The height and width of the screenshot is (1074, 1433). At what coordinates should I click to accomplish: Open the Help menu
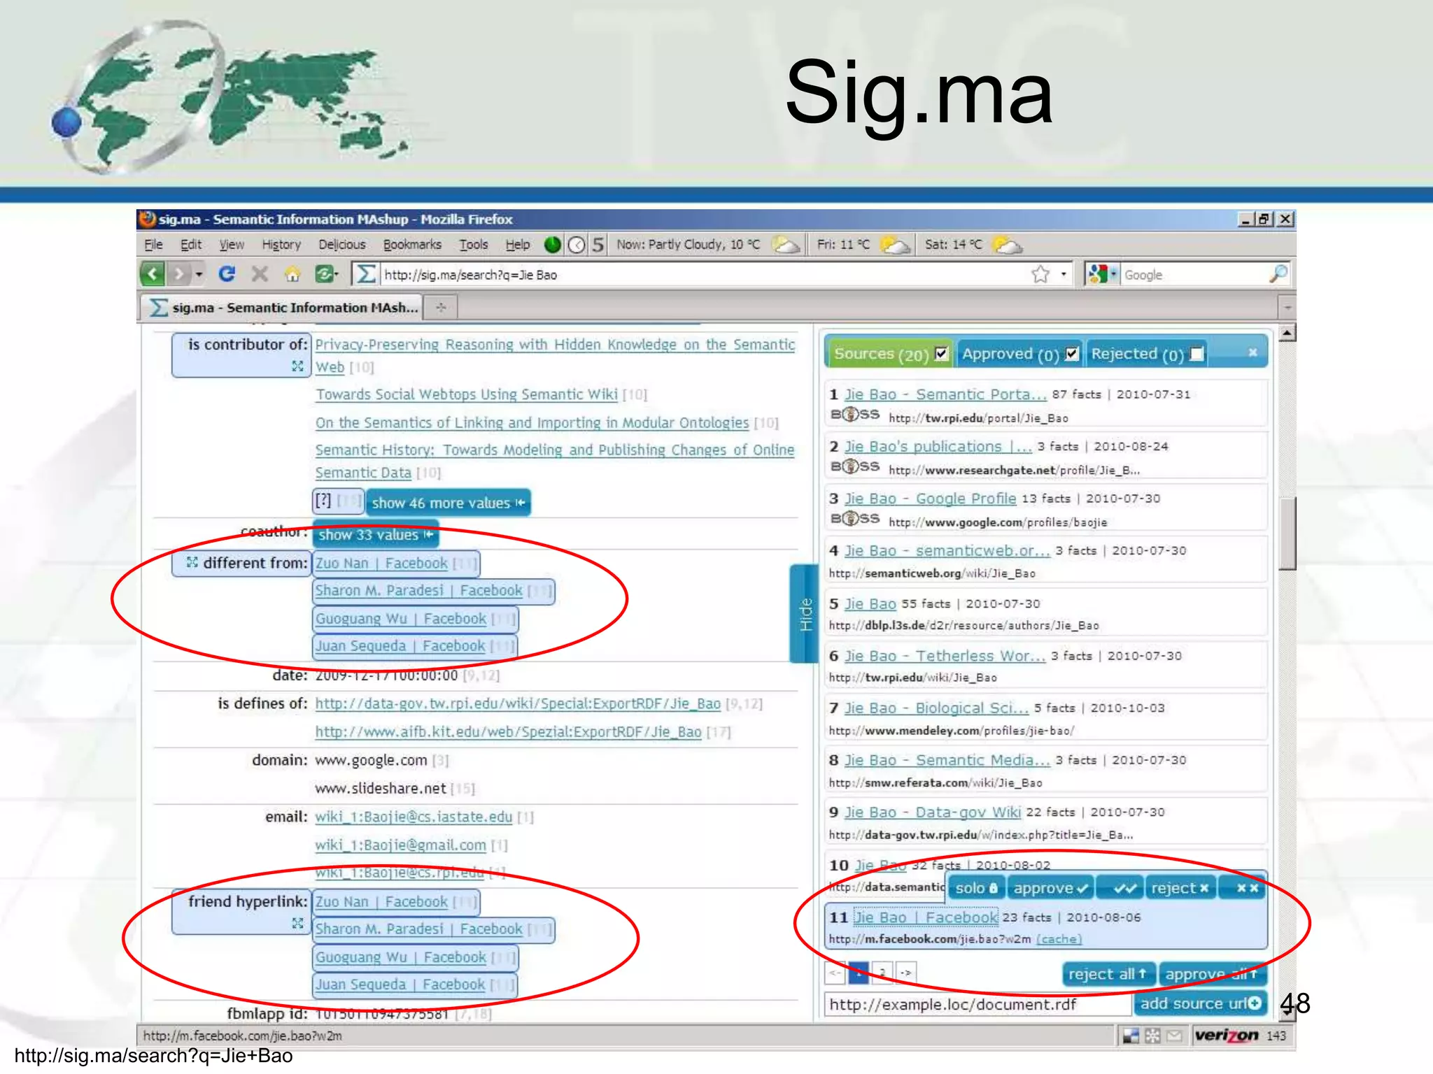pos(518,245)
